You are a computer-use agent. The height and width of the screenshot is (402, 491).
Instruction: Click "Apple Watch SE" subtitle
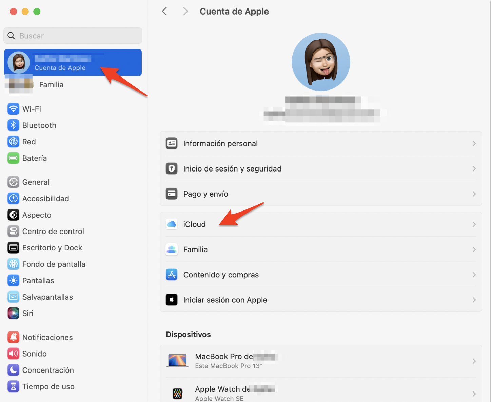[219, 399]
